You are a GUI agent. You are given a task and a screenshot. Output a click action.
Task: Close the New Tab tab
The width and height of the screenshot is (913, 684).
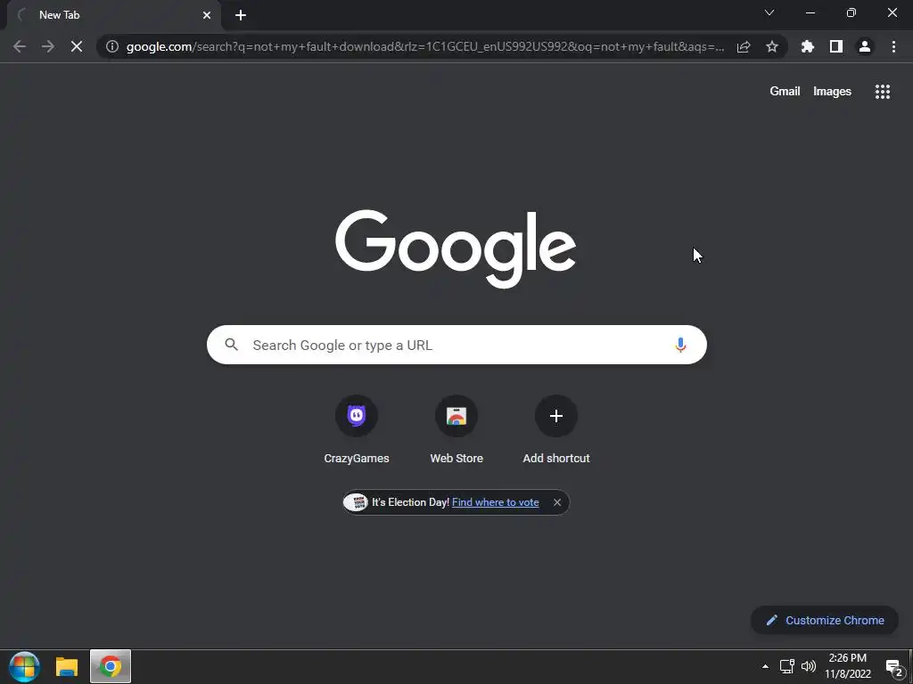pos(207,15)
